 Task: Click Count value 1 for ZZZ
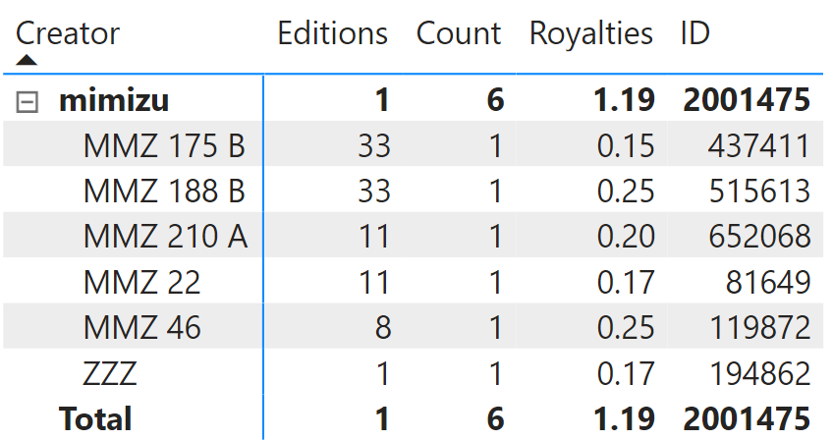[495, 373]
